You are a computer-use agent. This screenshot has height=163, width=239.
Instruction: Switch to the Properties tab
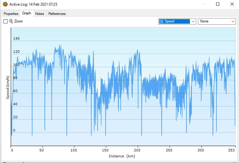tap(11, 14)
